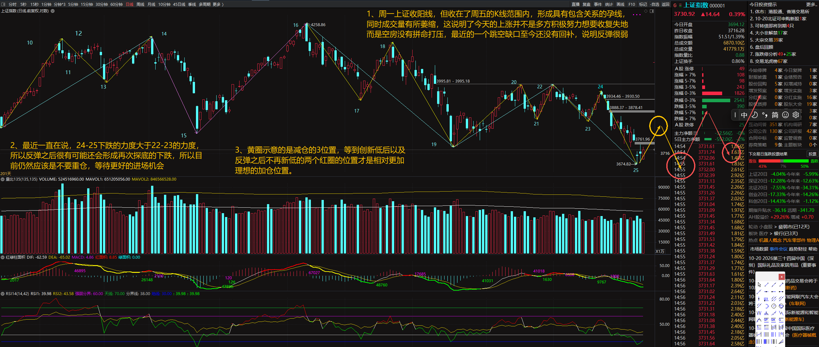Open the input method emoji smiley

tap(785, 115)
